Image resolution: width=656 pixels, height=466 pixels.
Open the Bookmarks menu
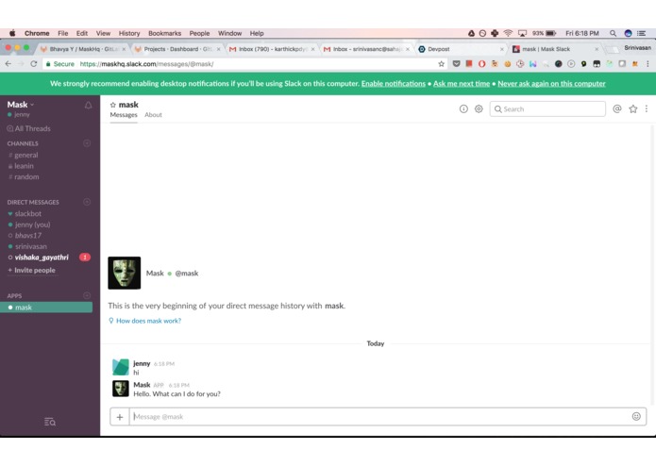[x=165, y=33]
